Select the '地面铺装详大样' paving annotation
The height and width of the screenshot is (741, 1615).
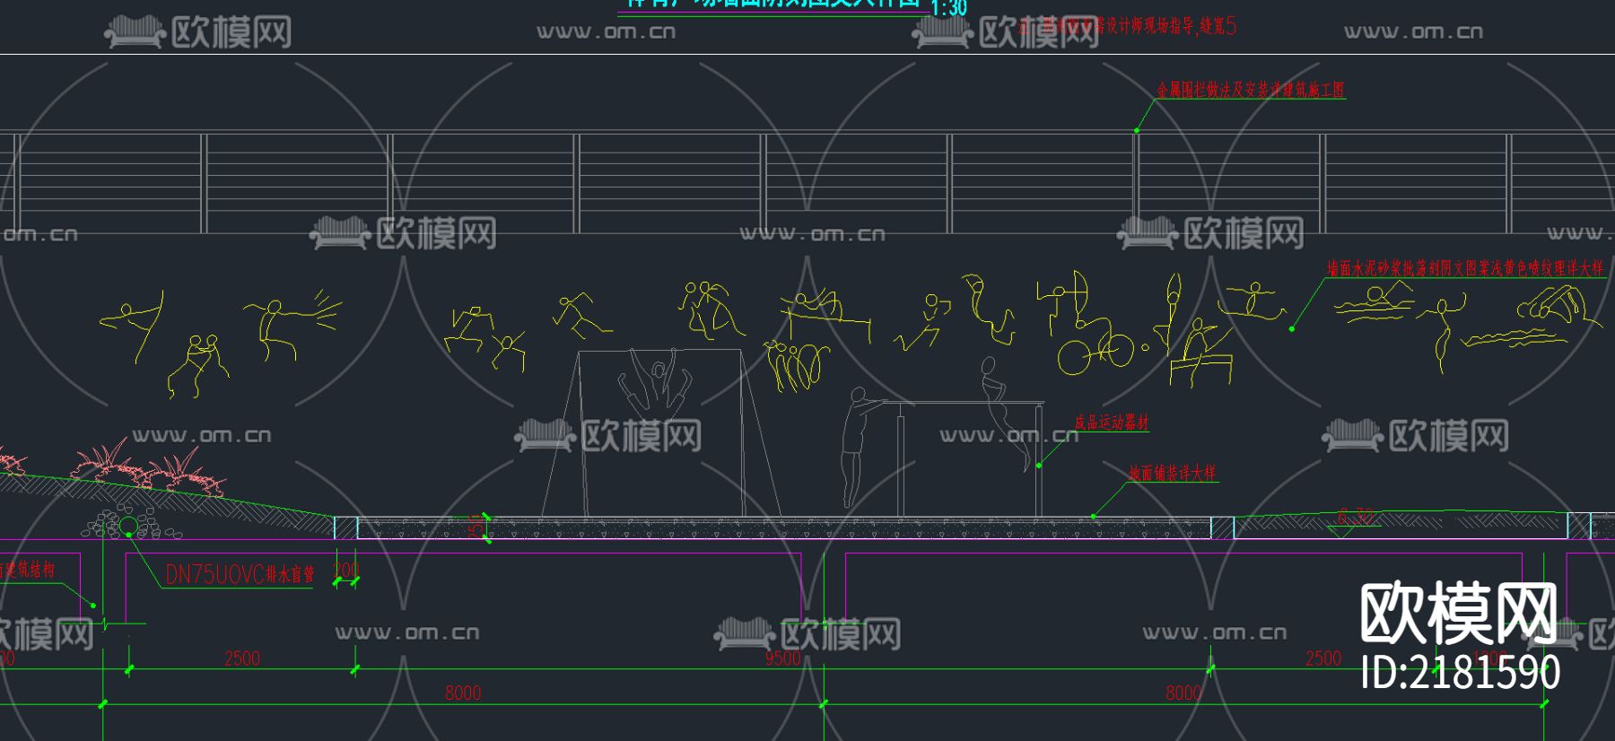tap(1173, 473)
